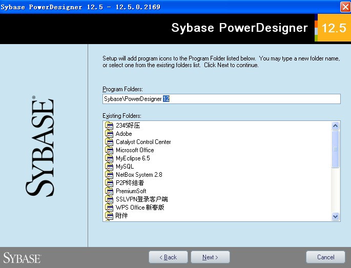The image size is (351, 268).
Task: Pick MyEclipse 6.5 from the list
Action: [133, 158]
